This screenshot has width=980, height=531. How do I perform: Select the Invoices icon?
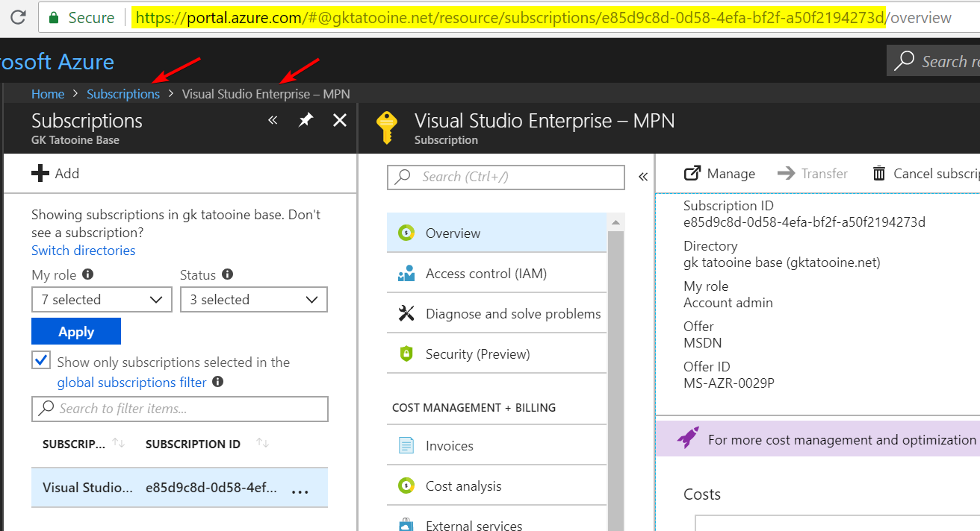click(x=406, y=445)
